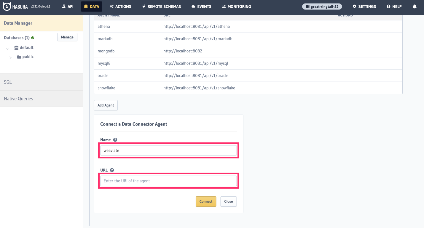The image size is (424, 228).
Task: Click the API flask icon
Action: pyautogui.click(x=63, y=6)
